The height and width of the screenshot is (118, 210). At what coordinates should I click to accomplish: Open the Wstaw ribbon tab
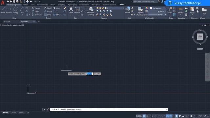tap(25, 5)
